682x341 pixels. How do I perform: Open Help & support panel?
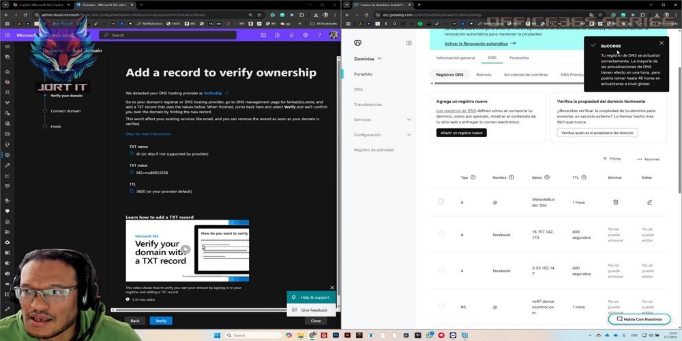(x=311, y=297)
